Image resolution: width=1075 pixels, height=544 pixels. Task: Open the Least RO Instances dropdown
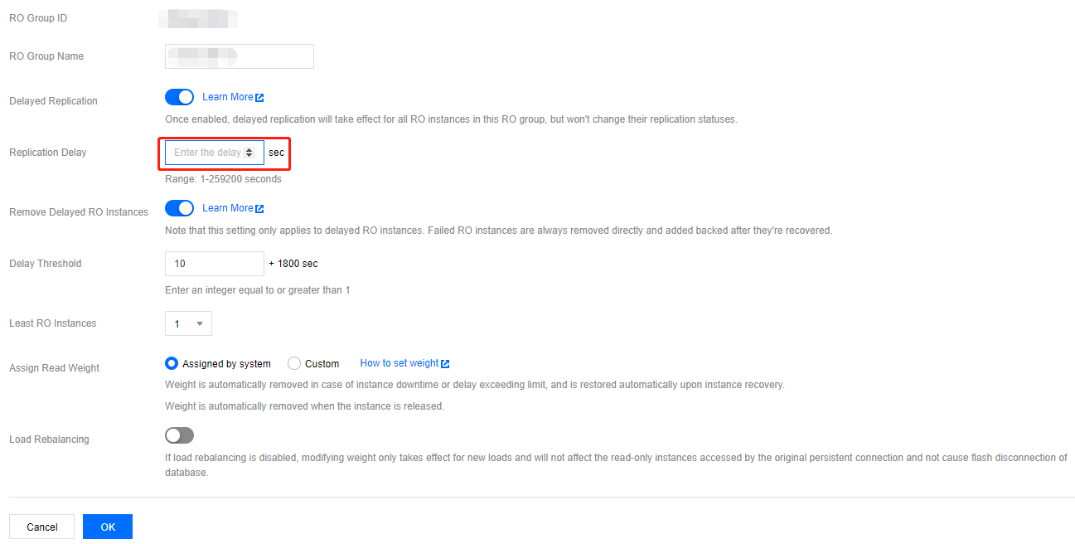click(189, 323)
